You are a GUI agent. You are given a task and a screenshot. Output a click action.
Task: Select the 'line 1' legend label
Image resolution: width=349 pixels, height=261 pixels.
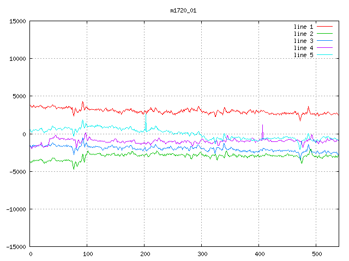click(303, 27)
